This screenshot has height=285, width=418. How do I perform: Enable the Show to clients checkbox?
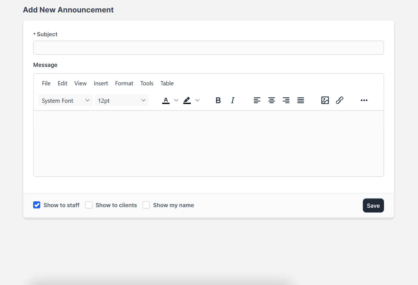coord(89,205)
